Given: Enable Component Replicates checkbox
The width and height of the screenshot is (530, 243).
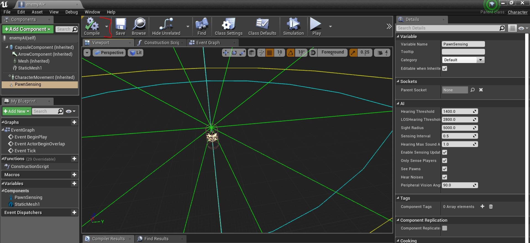Looking at the screenshot, I should point(445,228).
